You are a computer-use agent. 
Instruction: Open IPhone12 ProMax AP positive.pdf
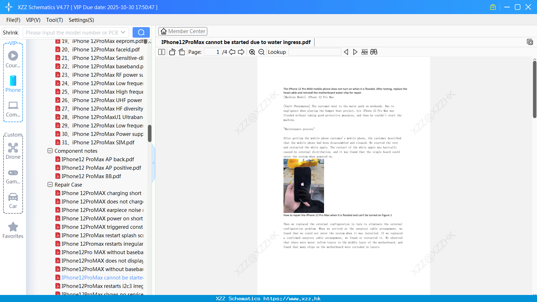(x=99, y=168)
